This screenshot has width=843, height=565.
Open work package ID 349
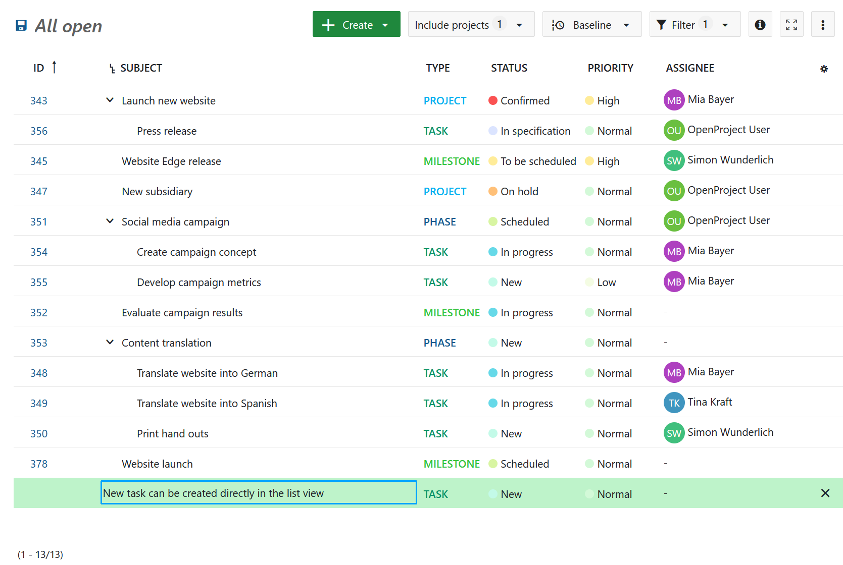pyautogui.click(x=39, y=404)
